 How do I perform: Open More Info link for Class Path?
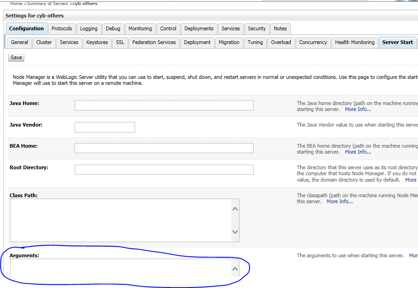[x=340, y=201]
